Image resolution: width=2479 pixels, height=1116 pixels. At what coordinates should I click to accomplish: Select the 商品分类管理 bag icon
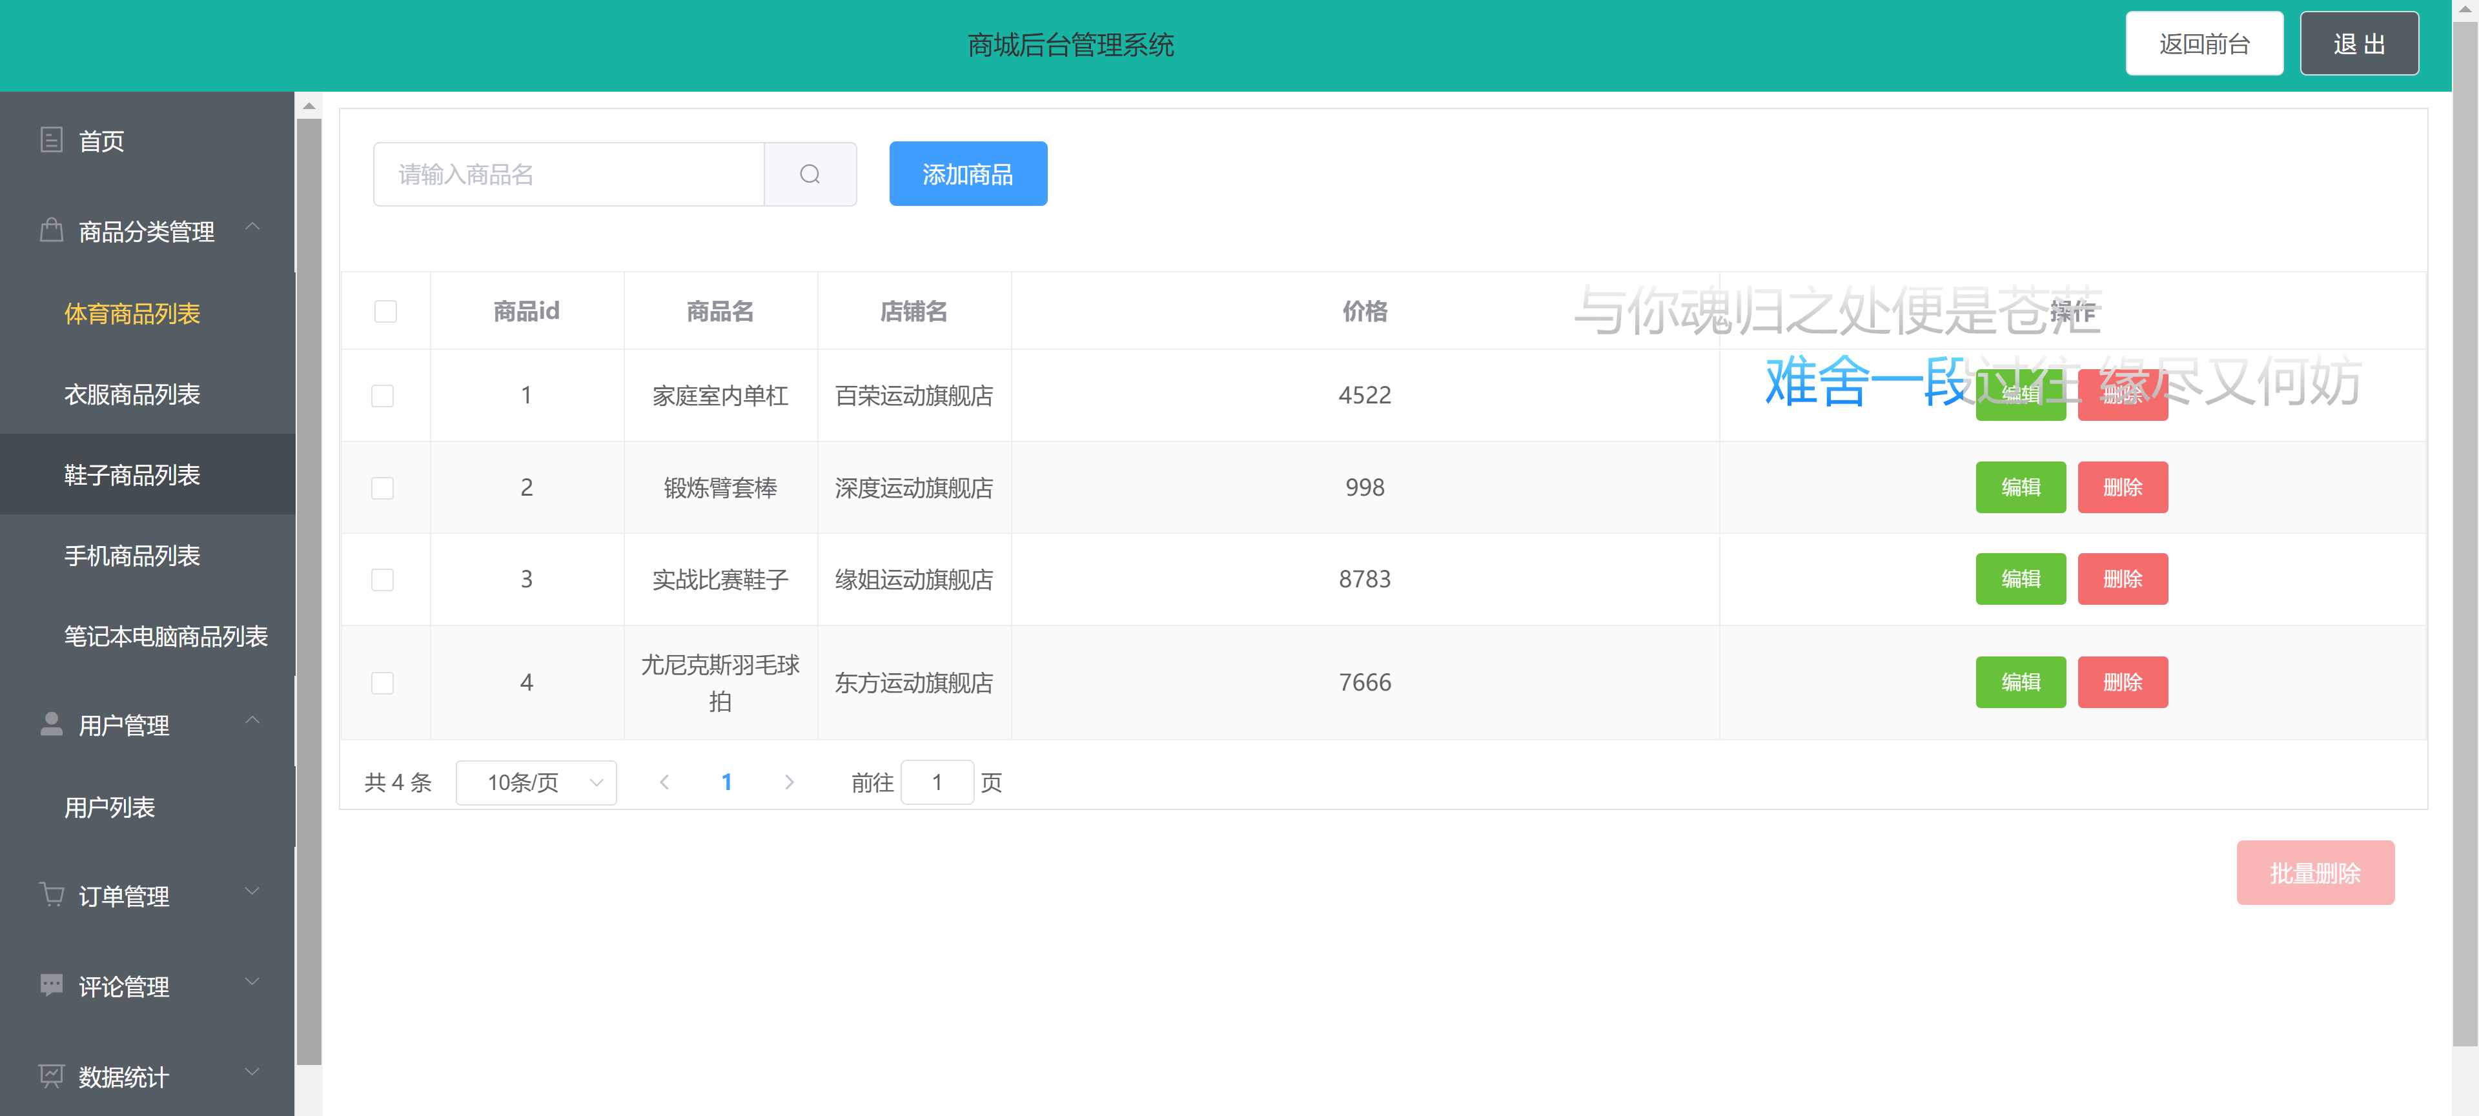[x=52, y=231]
